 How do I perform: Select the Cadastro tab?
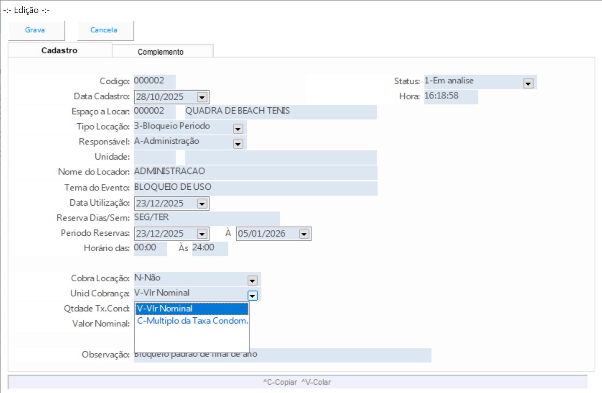[59, 50]
